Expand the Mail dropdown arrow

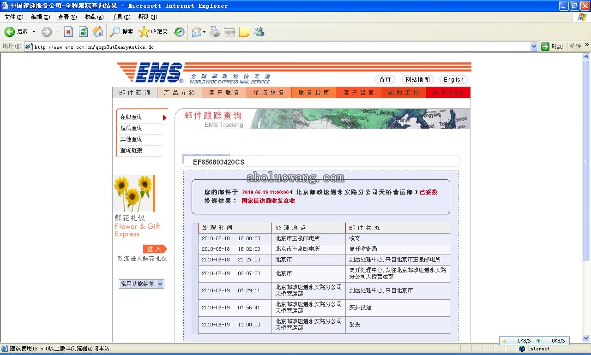[204, 32]
